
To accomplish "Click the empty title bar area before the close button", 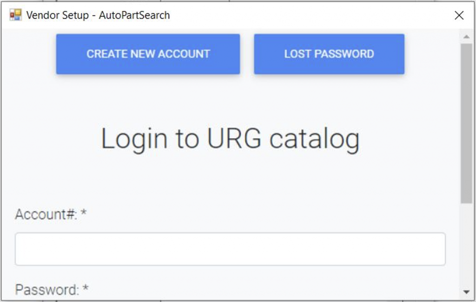I will [x=310, y=15].
